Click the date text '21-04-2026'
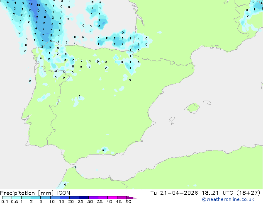Screen dimensions: 263x203 pos(179,193)
